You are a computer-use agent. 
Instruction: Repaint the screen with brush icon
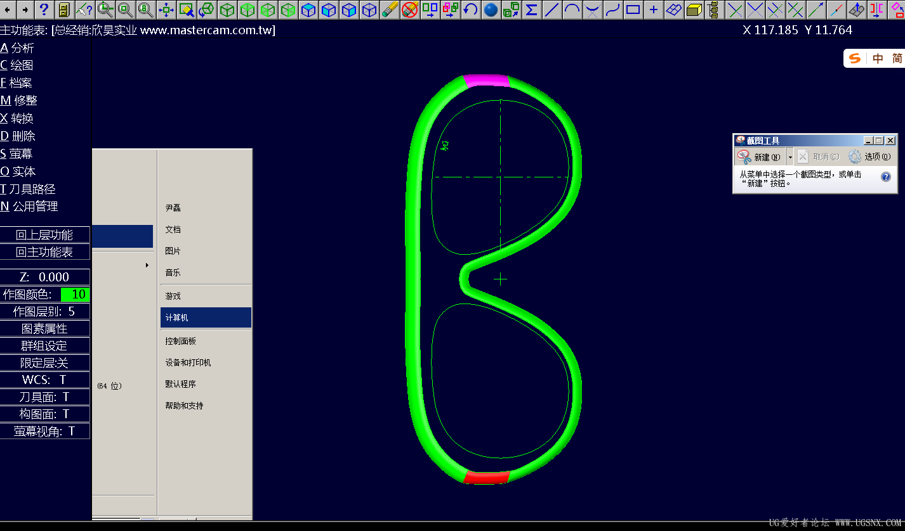[187, 10]
